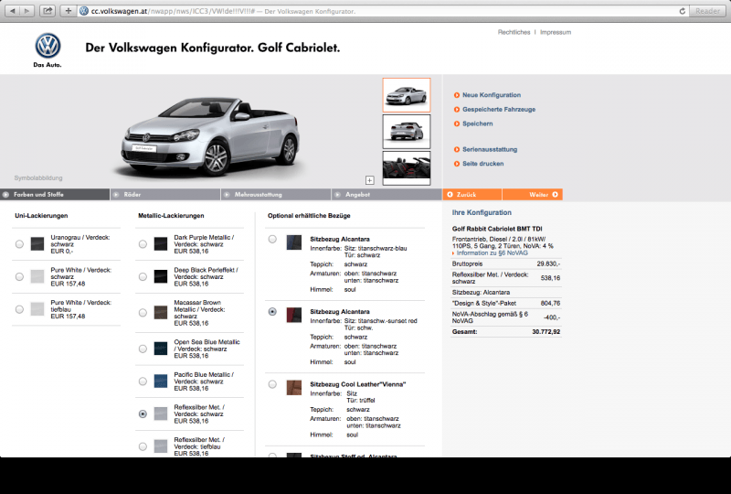Show the rear view car thumbnail

click(x=406, y=132)
